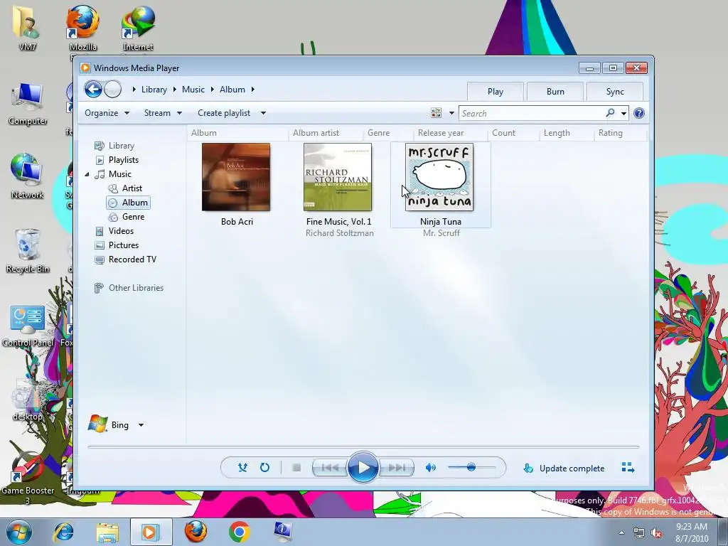Open the Stream menu
The height and width of the screenshot is (546, 728).
(163, 113)
